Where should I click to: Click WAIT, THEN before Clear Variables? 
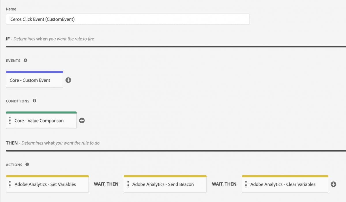pyautogui.click(x=224, y=184)
